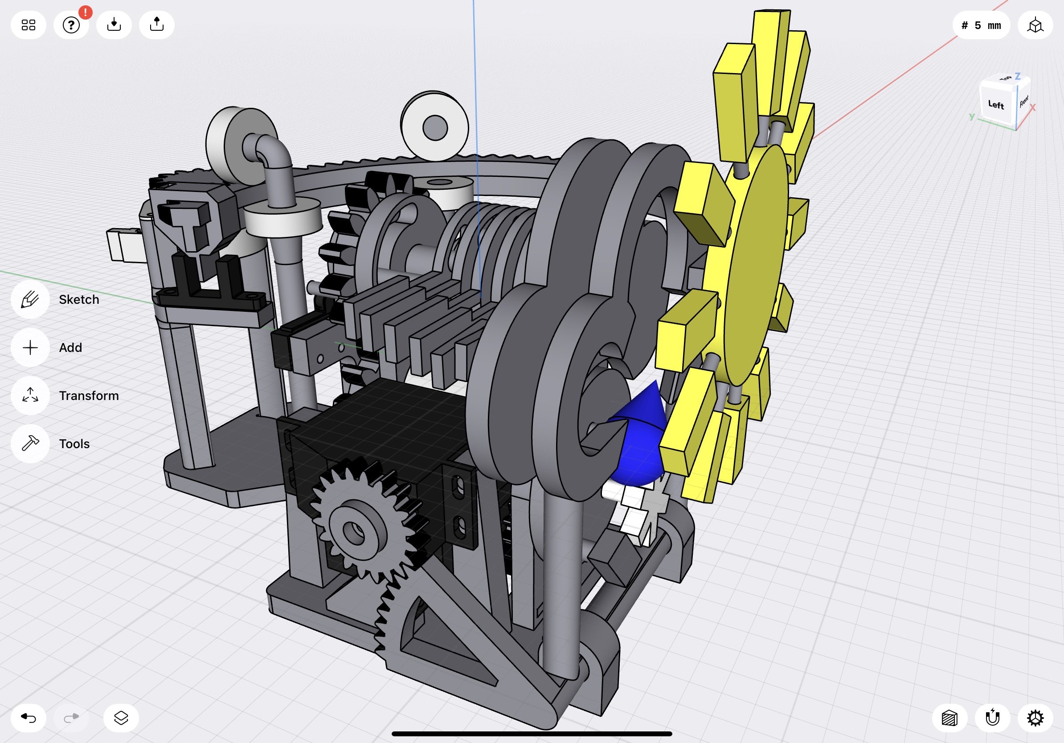Open the app settings gear
This screenshot has height=743, width=1064.
click(x=1035, y=718)
